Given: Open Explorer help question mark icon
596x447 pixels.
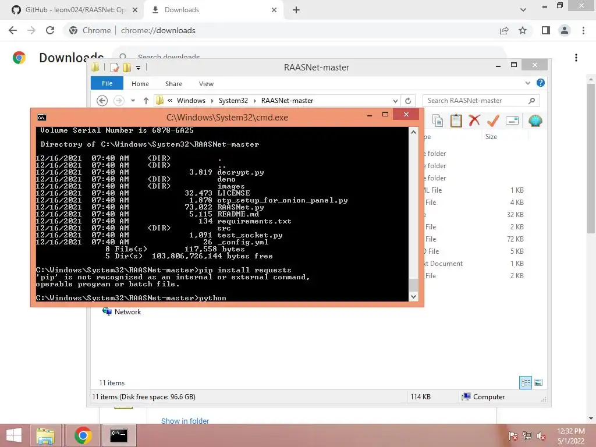Looking at the screenshot, I should pyautogui.click(x=540, y=83).
